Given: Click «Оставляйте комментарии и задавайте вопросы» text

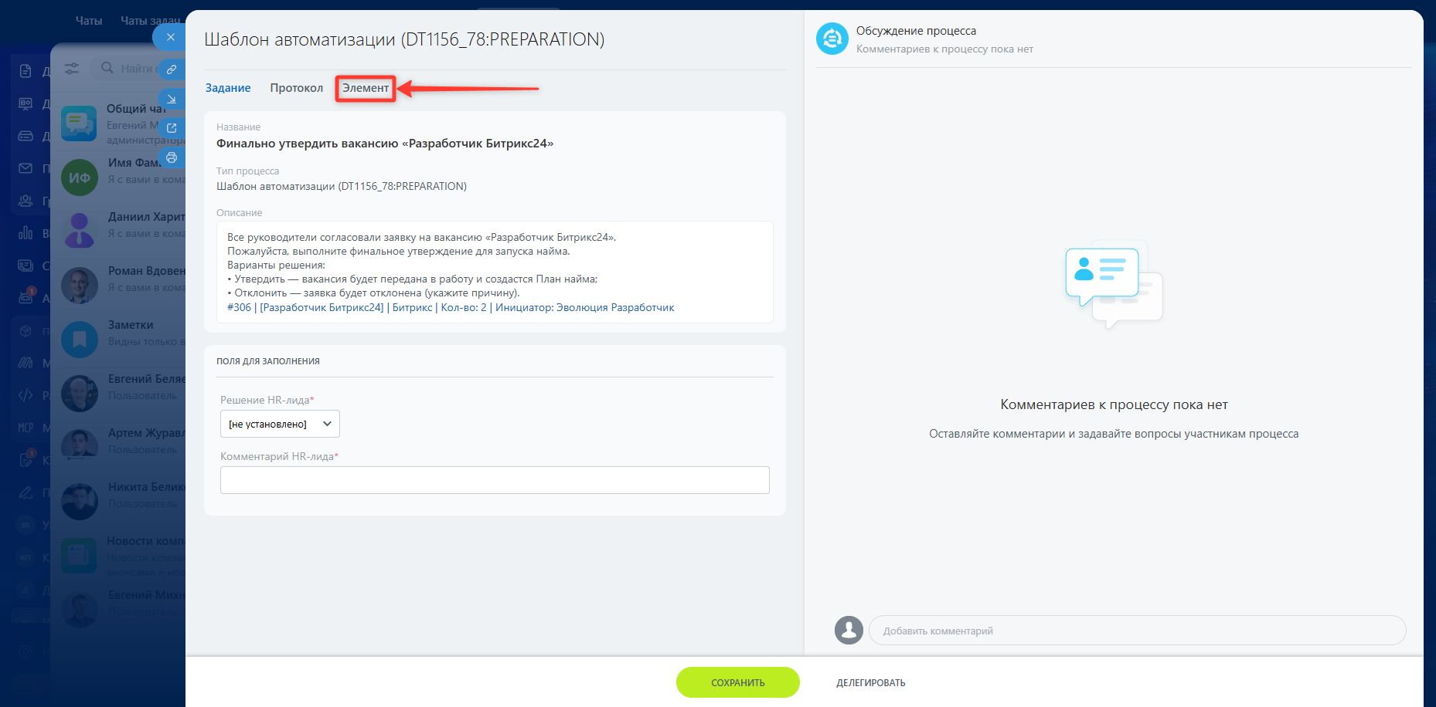Looking at the screenshot, I should click(1114, 434).
